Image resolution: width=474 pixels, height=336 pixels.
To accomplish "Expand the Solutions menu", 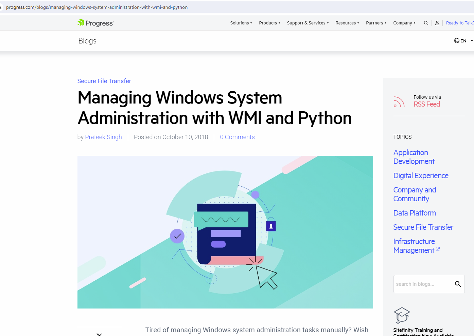I will [241, 23].
